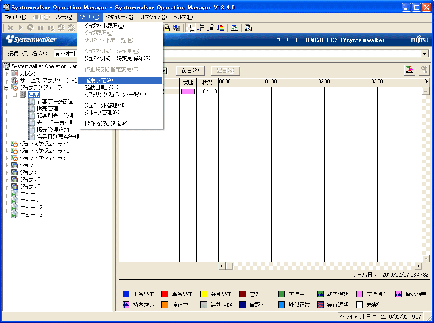Click the clock icon beside ジョブスケジューラ:2
This screenshot has width=434, height=323.
coord(15,151)
